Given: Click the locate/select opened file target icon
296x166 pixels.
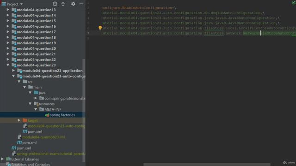Looking at the screenshot, I should [x=55, y=4].
